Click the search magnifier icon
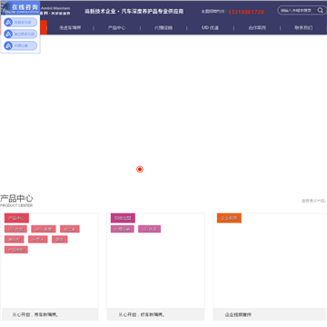Image resolution: width=327 pixels, height=327 pixels. [320, 11]
